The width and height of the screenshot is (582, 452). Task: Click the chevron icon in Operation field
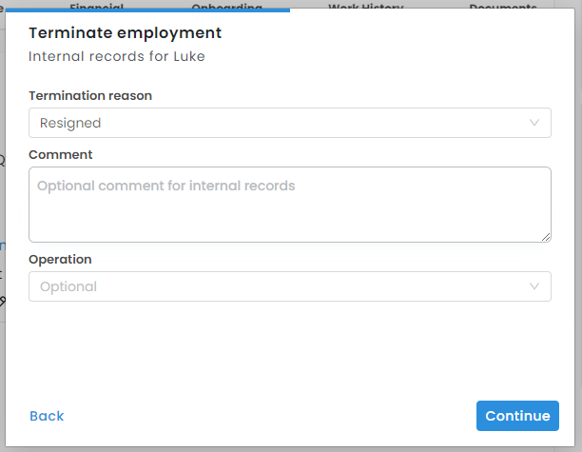point(534,286)
